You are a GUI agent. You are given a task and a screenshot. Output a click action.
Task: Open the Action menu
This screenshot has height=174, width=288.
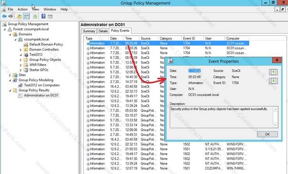(22, 9)
